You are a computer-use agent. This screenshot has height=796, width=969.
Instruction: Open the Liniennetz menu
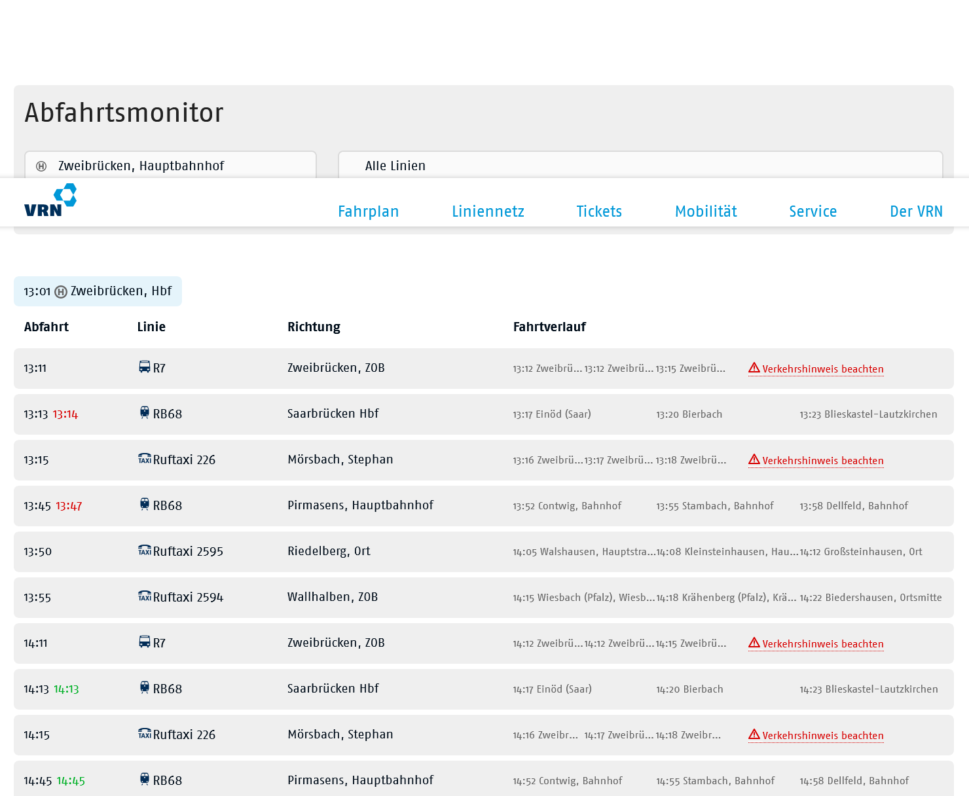pyautogui.click(x=488, y=211)
